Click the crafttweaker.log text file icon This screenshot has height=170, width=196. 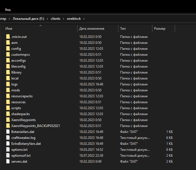tap(8, 137)
